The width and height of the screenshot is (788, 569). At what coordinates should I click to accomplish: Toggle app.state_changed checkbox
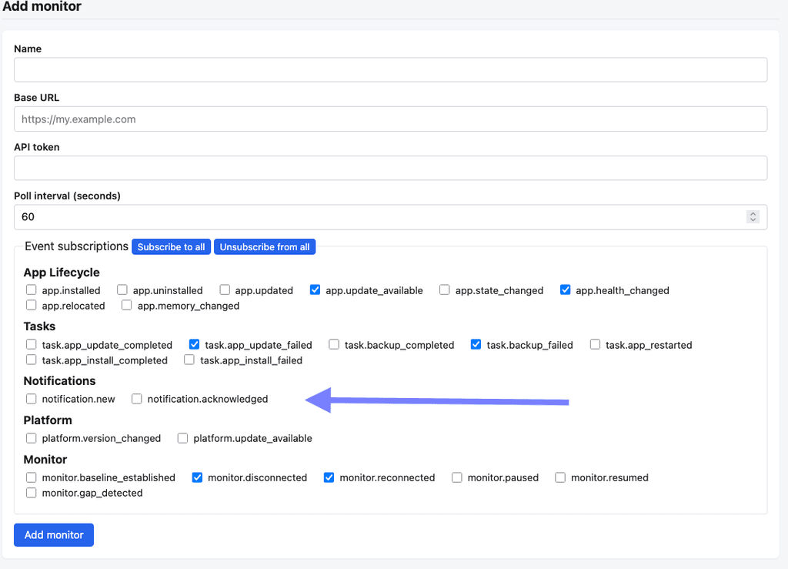click(444, 290)
